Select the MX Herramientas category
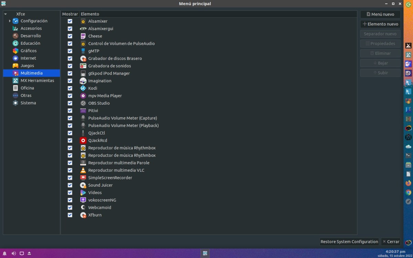 pyautogui.click(x=37, y=80)
